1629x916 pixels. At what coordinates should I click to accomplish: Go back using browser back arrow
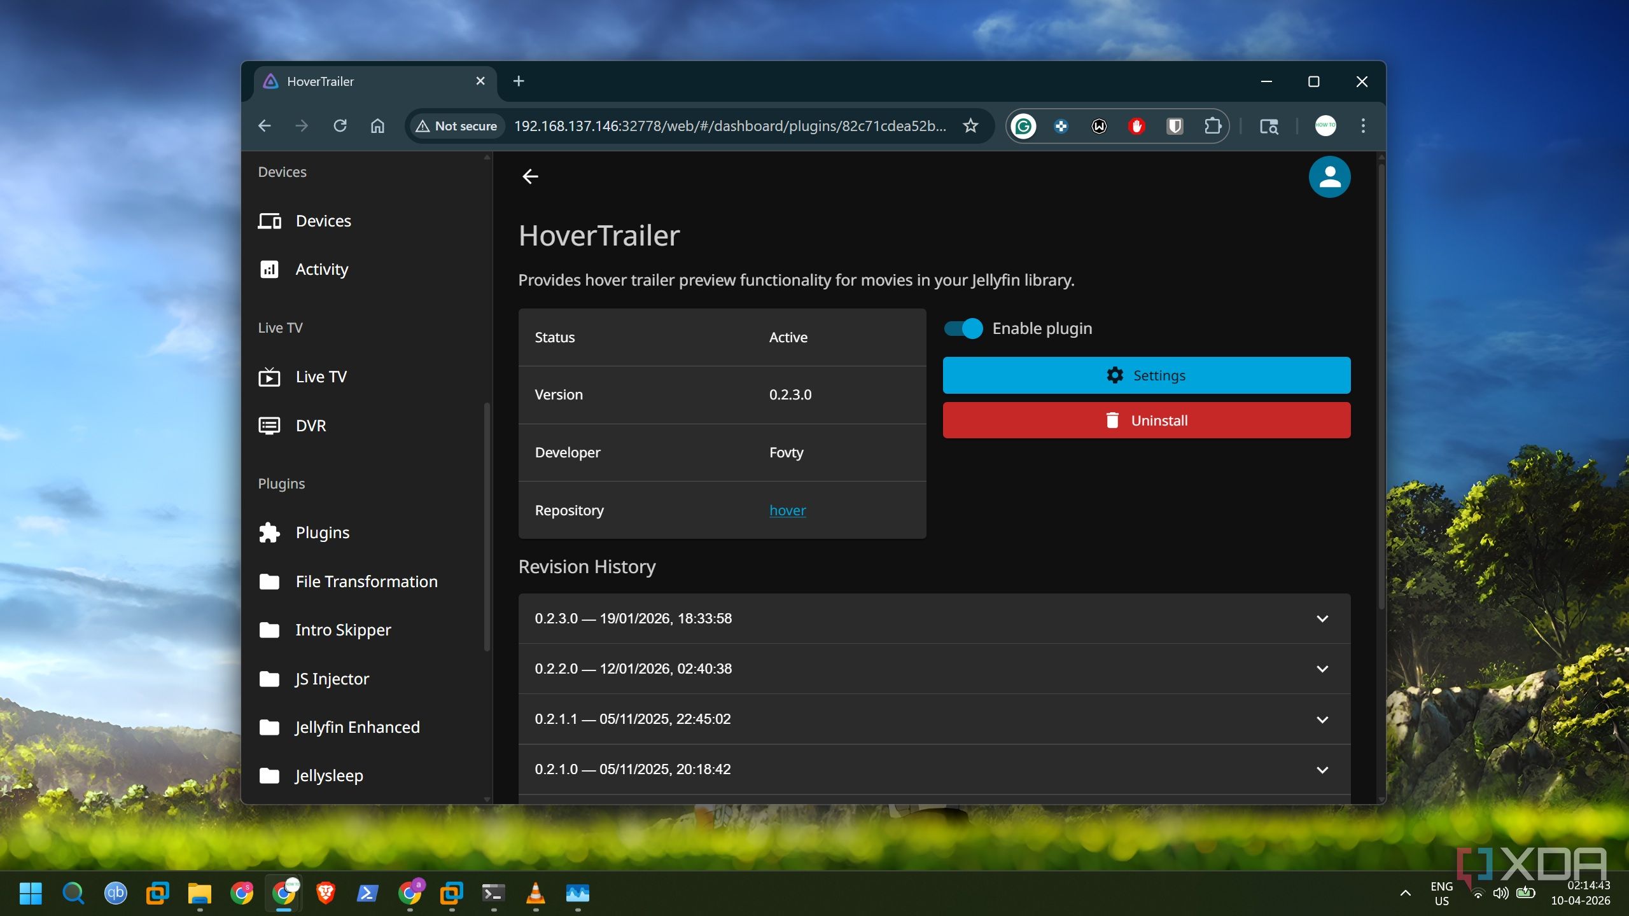265,126
